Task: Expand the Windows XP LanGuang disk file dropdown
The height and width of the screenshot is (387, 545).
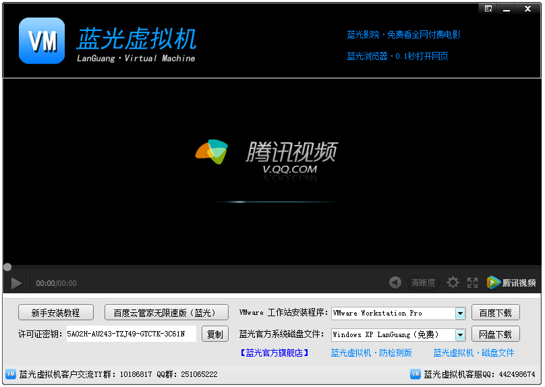Action: tap(460, 334)
